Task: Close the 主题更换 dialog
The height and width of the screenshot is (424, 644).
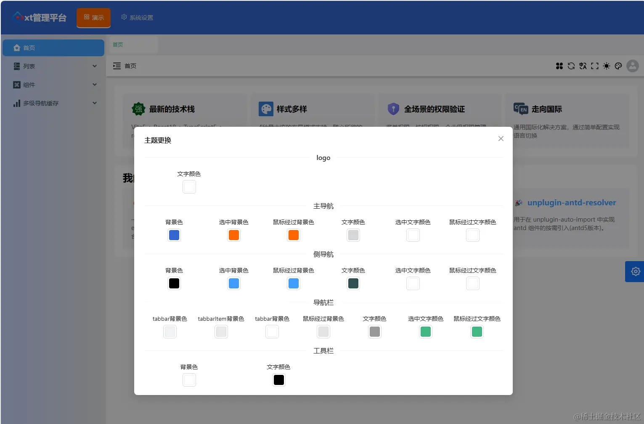Action: click(501, 139)
